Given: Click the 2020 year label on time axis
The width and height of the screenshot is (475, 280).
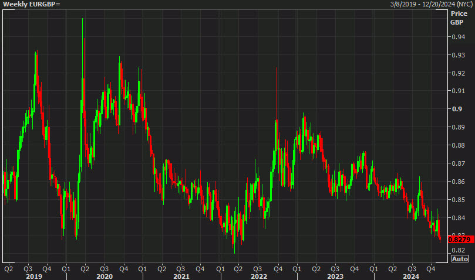Looking at the screenshot, I should click(x=105, y=276).
